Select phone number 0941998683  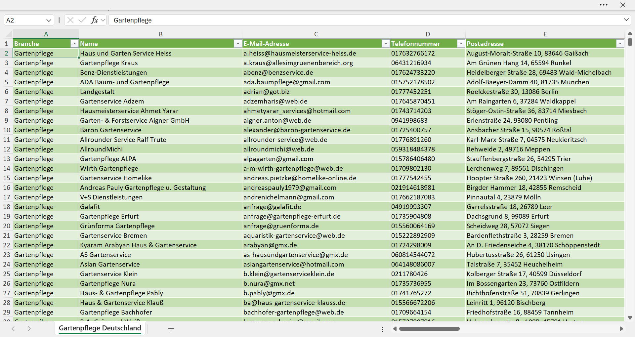(x=428, y=120)
